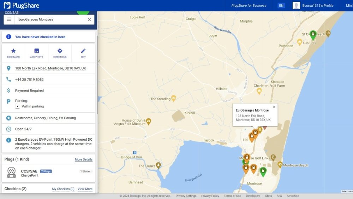The width and height of the screenshot is (353, 199).
Task: Open More Details for plugs
Action: click(84, 159)
